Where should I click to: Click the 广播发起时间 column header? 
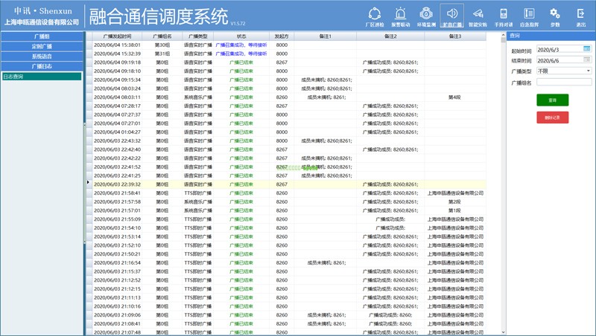click(x=112, y=36)
